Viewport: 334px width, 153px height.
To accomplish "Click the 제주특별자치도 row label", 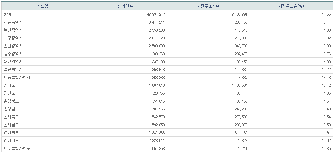I will tap(17, 148).
